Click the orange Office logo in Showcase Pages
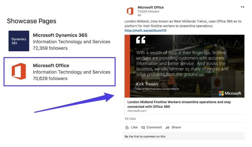The width and height of the screenshot is (252, 147). tap(19, 71)
